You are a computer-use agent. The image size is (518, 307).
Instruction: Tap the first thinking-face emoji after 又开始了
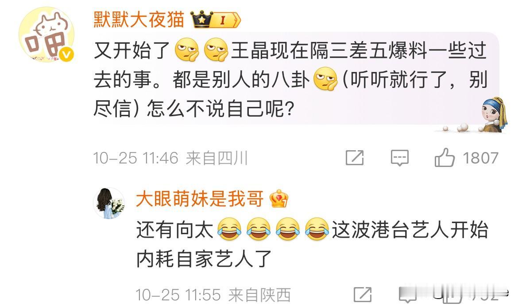187,50
